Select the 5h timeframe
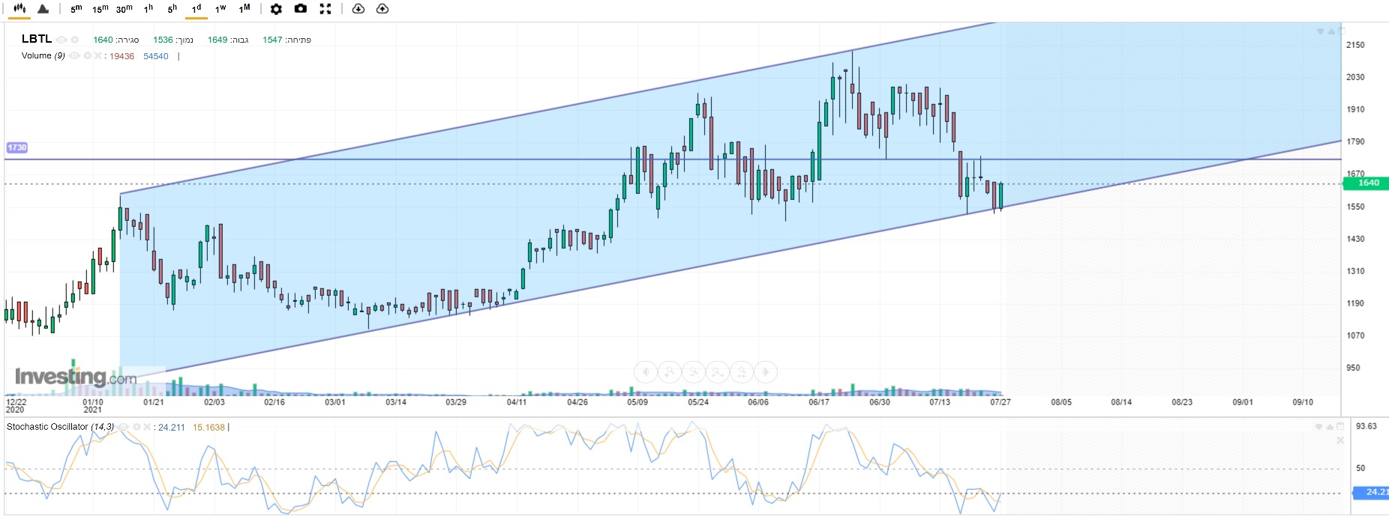Viewport: 1389px width, 516px height. tap(172, 9)
